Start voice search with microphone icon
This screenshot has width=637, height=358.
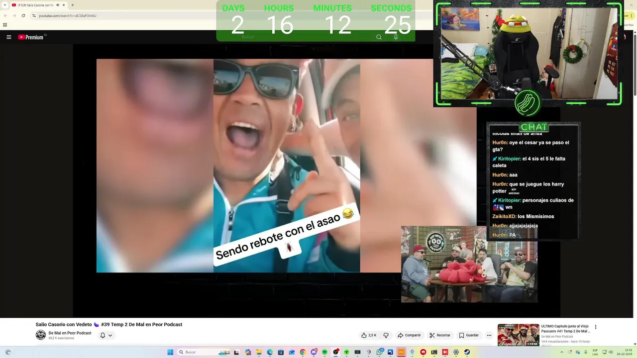coord(396,37)
